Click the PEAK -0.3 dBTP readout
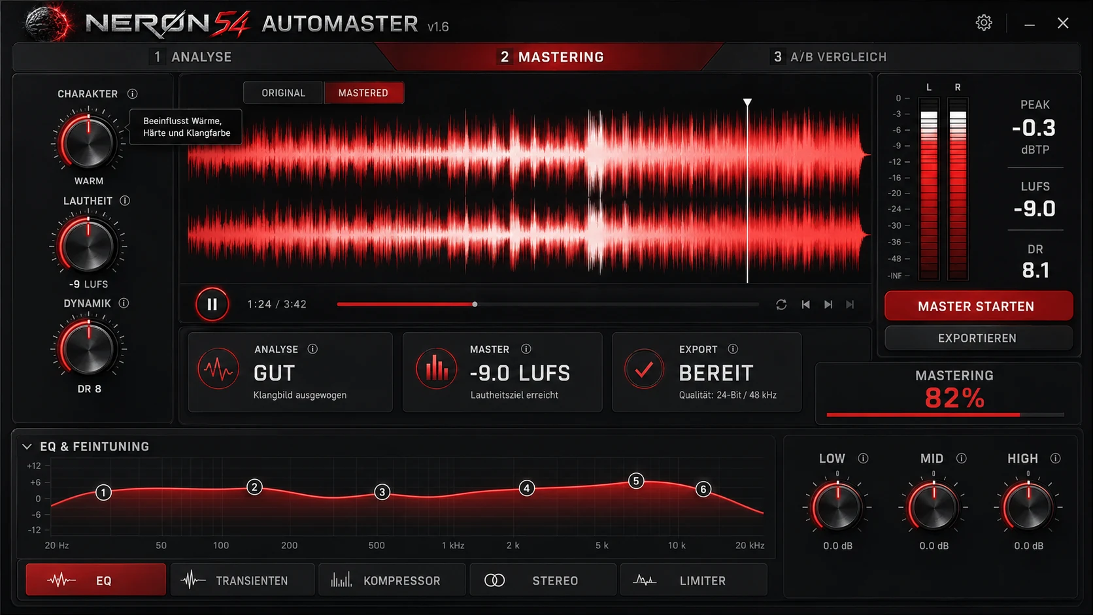The image size is (1093, 615). click(x=1035, y=127)
